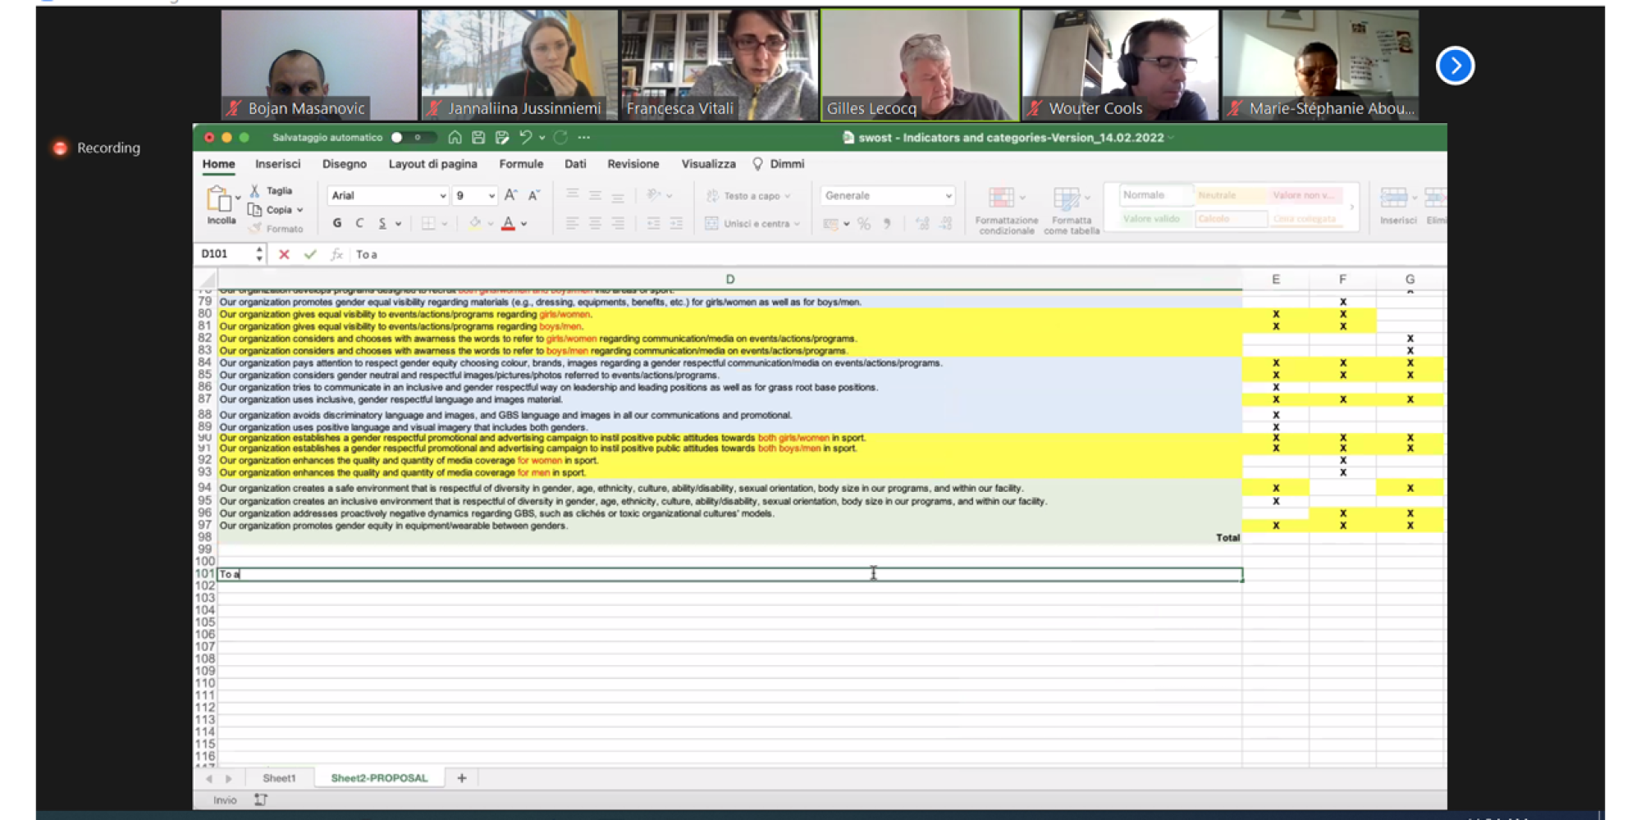
Task: Open the Formule ribbon tab
Action: point(521,164)
